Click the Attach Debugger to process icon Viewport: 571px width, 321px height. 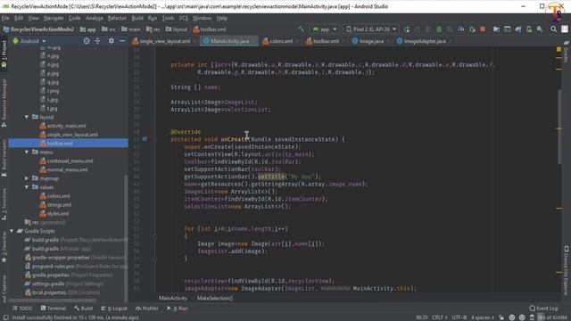point(472,29)
